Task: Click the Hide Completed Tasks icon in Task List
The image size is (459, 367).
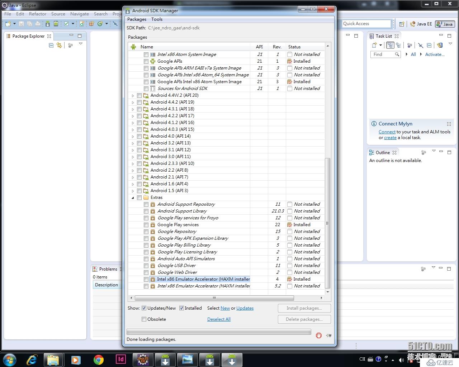Action: click(421, 45)
